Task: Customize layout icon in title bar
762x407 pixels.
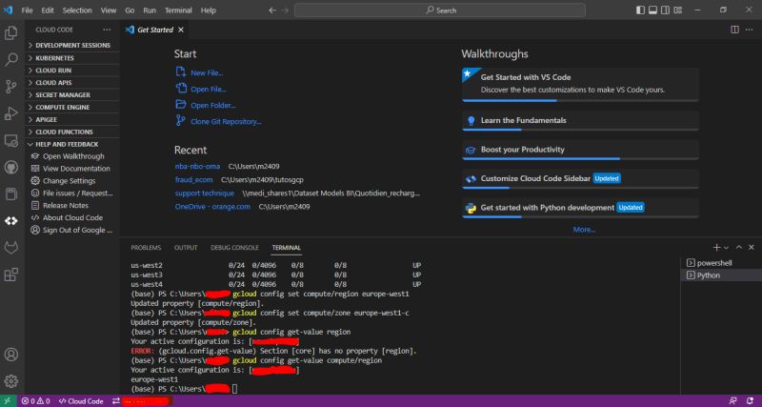Action: (x=678, y=10)
